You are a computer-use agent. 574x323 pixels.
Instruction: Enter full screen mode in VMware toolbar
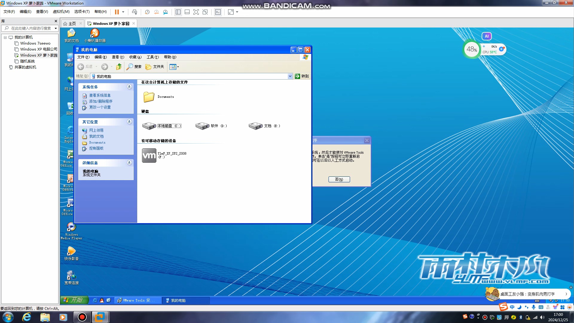pyautogui.click(x=196, y=12)
